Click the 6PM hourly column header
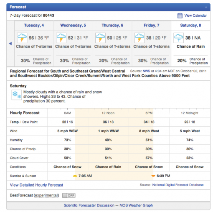Image resolution: width=213 pixels, height=212 pixels. (x=149, y=113)
